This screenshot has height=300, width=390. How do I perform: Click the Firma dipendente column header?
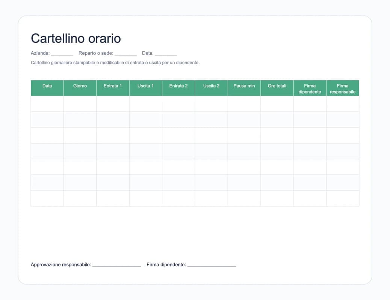310,88
